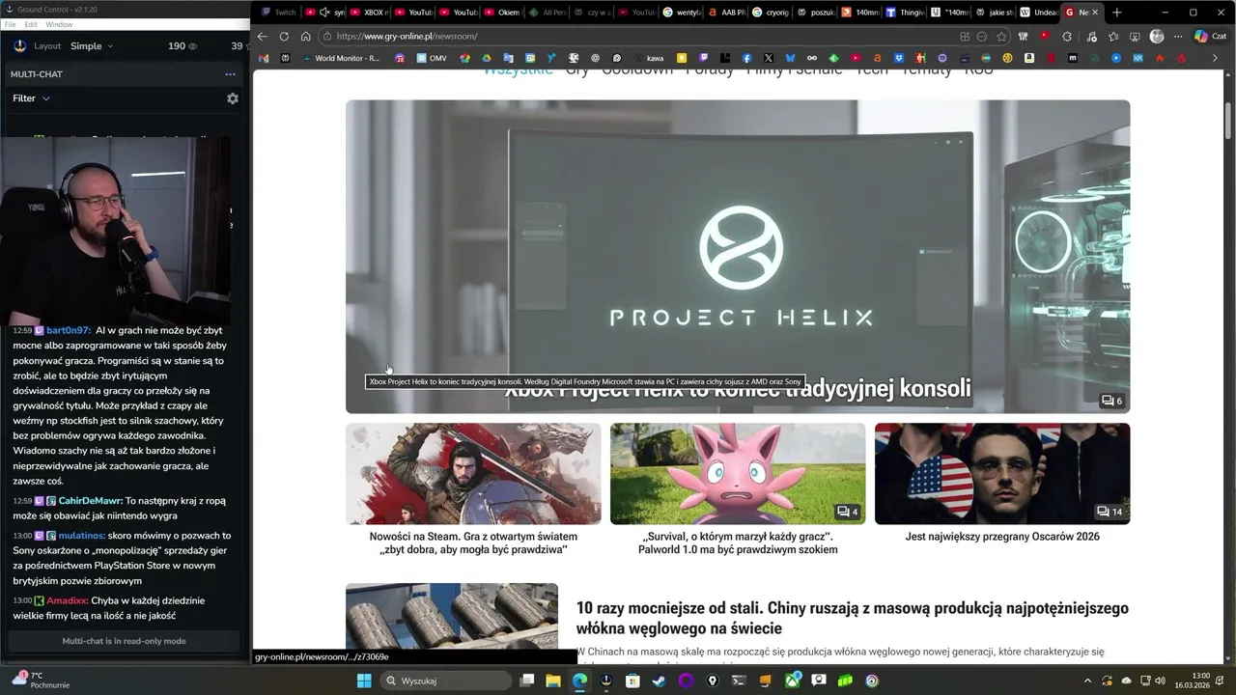Open File Explorer from the taskbar
This screenshot has height=695, width=1236.
click(553, 681)
